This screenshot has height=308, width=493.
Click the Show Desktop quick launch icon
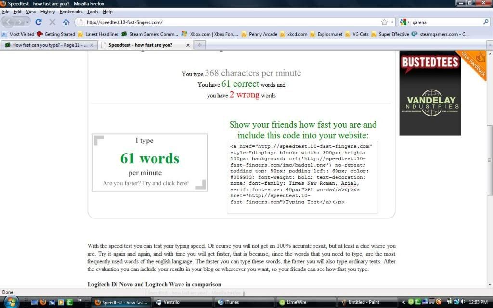click(34, 302)
